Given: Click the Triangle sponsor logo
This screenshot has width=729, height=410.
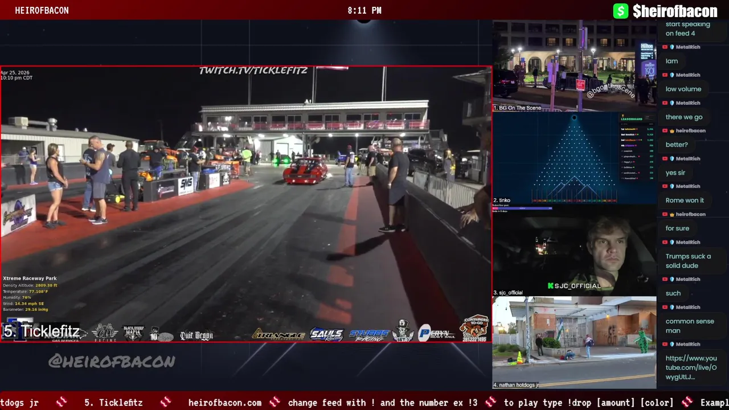Looking at the screenshot, I should [x=279, y=335].
